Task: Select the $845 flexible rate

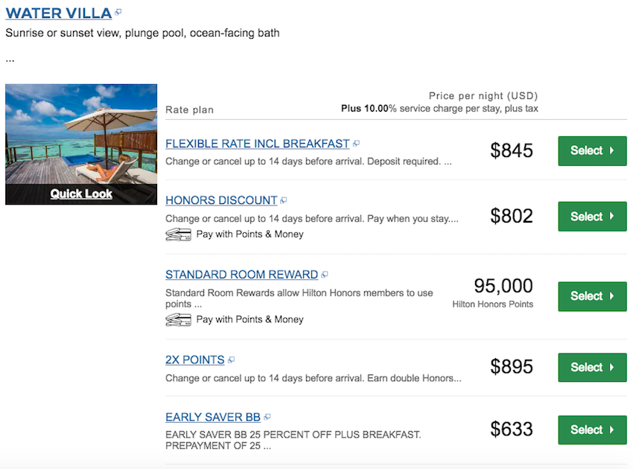Action: 592,151
